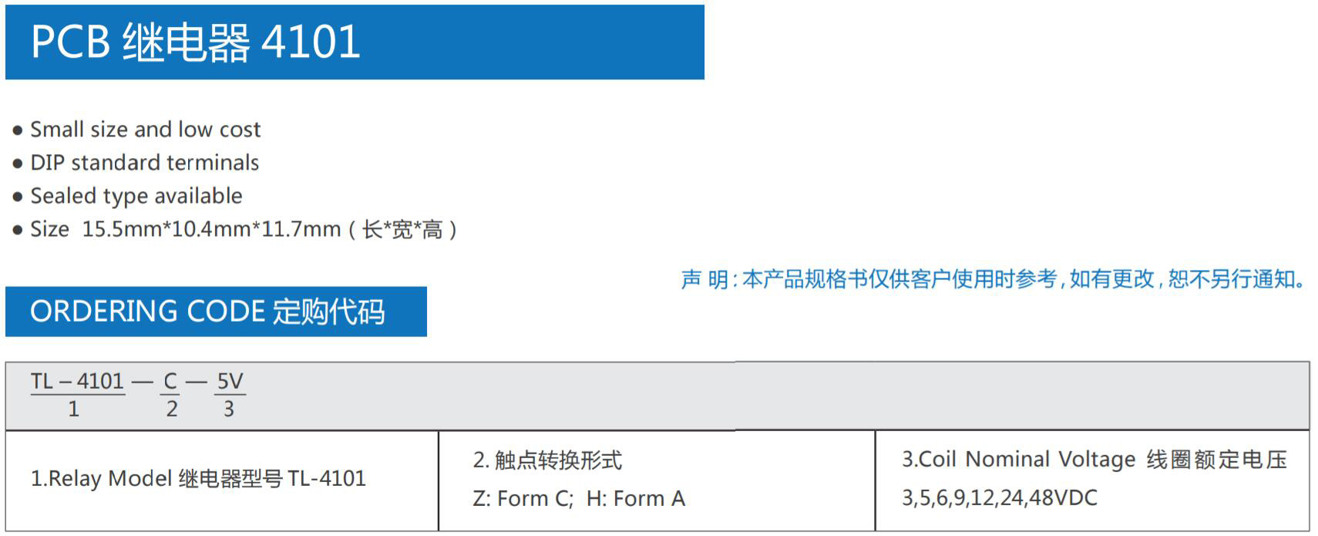This screenshot has height=536, width=1318.
Task: Select the Size 15.5mm*10.4mm*11.7mm text
Action: [x=186, y=229]
